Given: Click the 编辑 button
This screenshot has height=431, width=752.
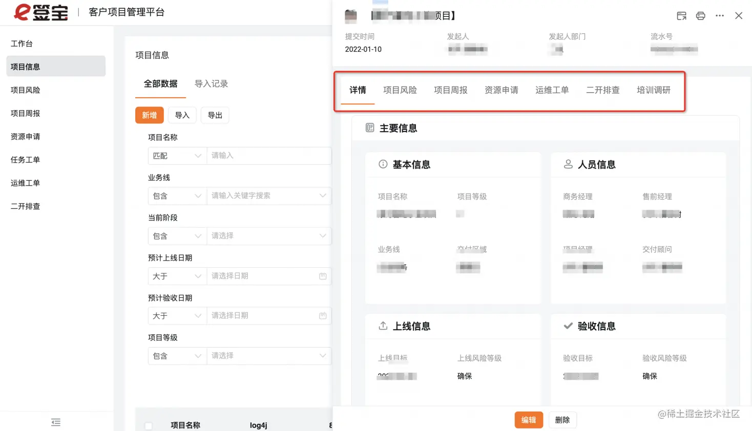Looking at the screenshot, I should pyautogui.click(x=529, y=420).
